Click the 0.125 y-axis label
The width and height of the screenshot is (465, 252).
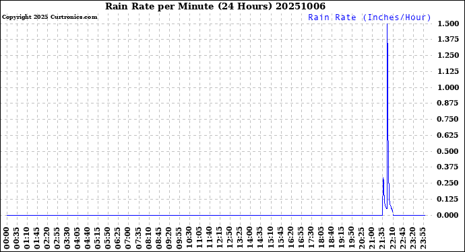pos(447,199)
